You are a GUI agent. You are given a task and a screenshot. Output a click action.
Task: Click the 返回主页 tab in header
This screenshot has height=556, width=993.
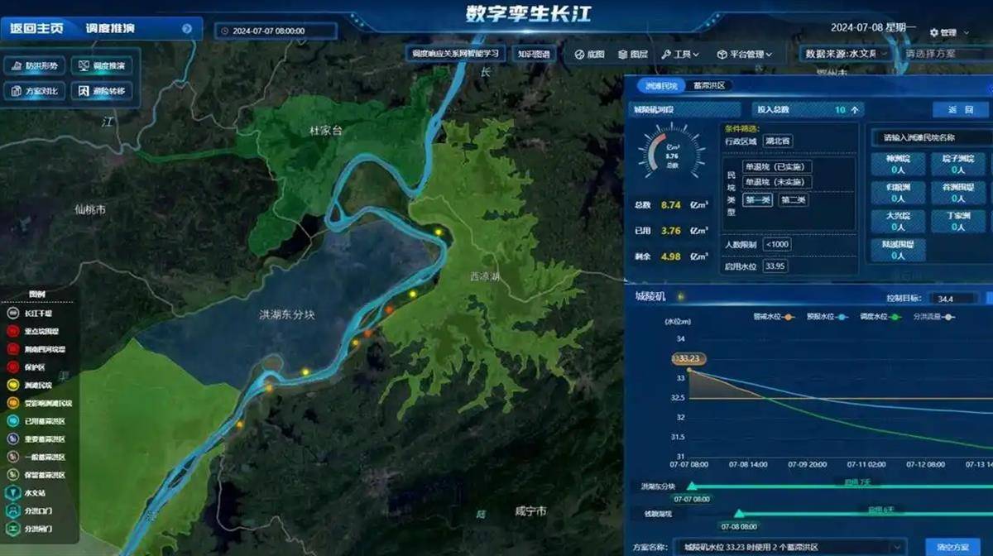37,29
